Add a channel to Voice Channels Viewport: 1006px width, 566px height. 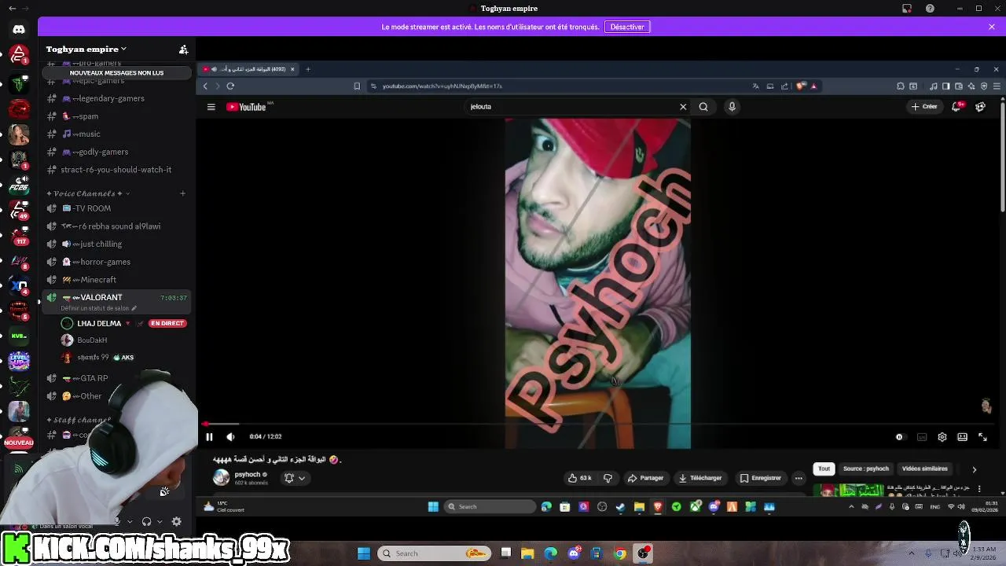[182, 193]
